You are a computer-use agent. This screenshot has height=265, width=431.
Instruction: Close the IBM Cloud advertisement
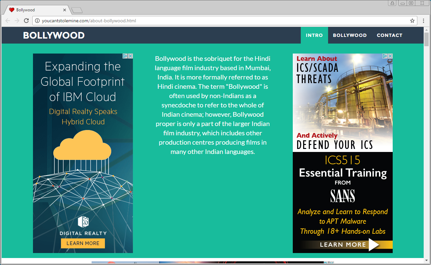pos(130,56)
